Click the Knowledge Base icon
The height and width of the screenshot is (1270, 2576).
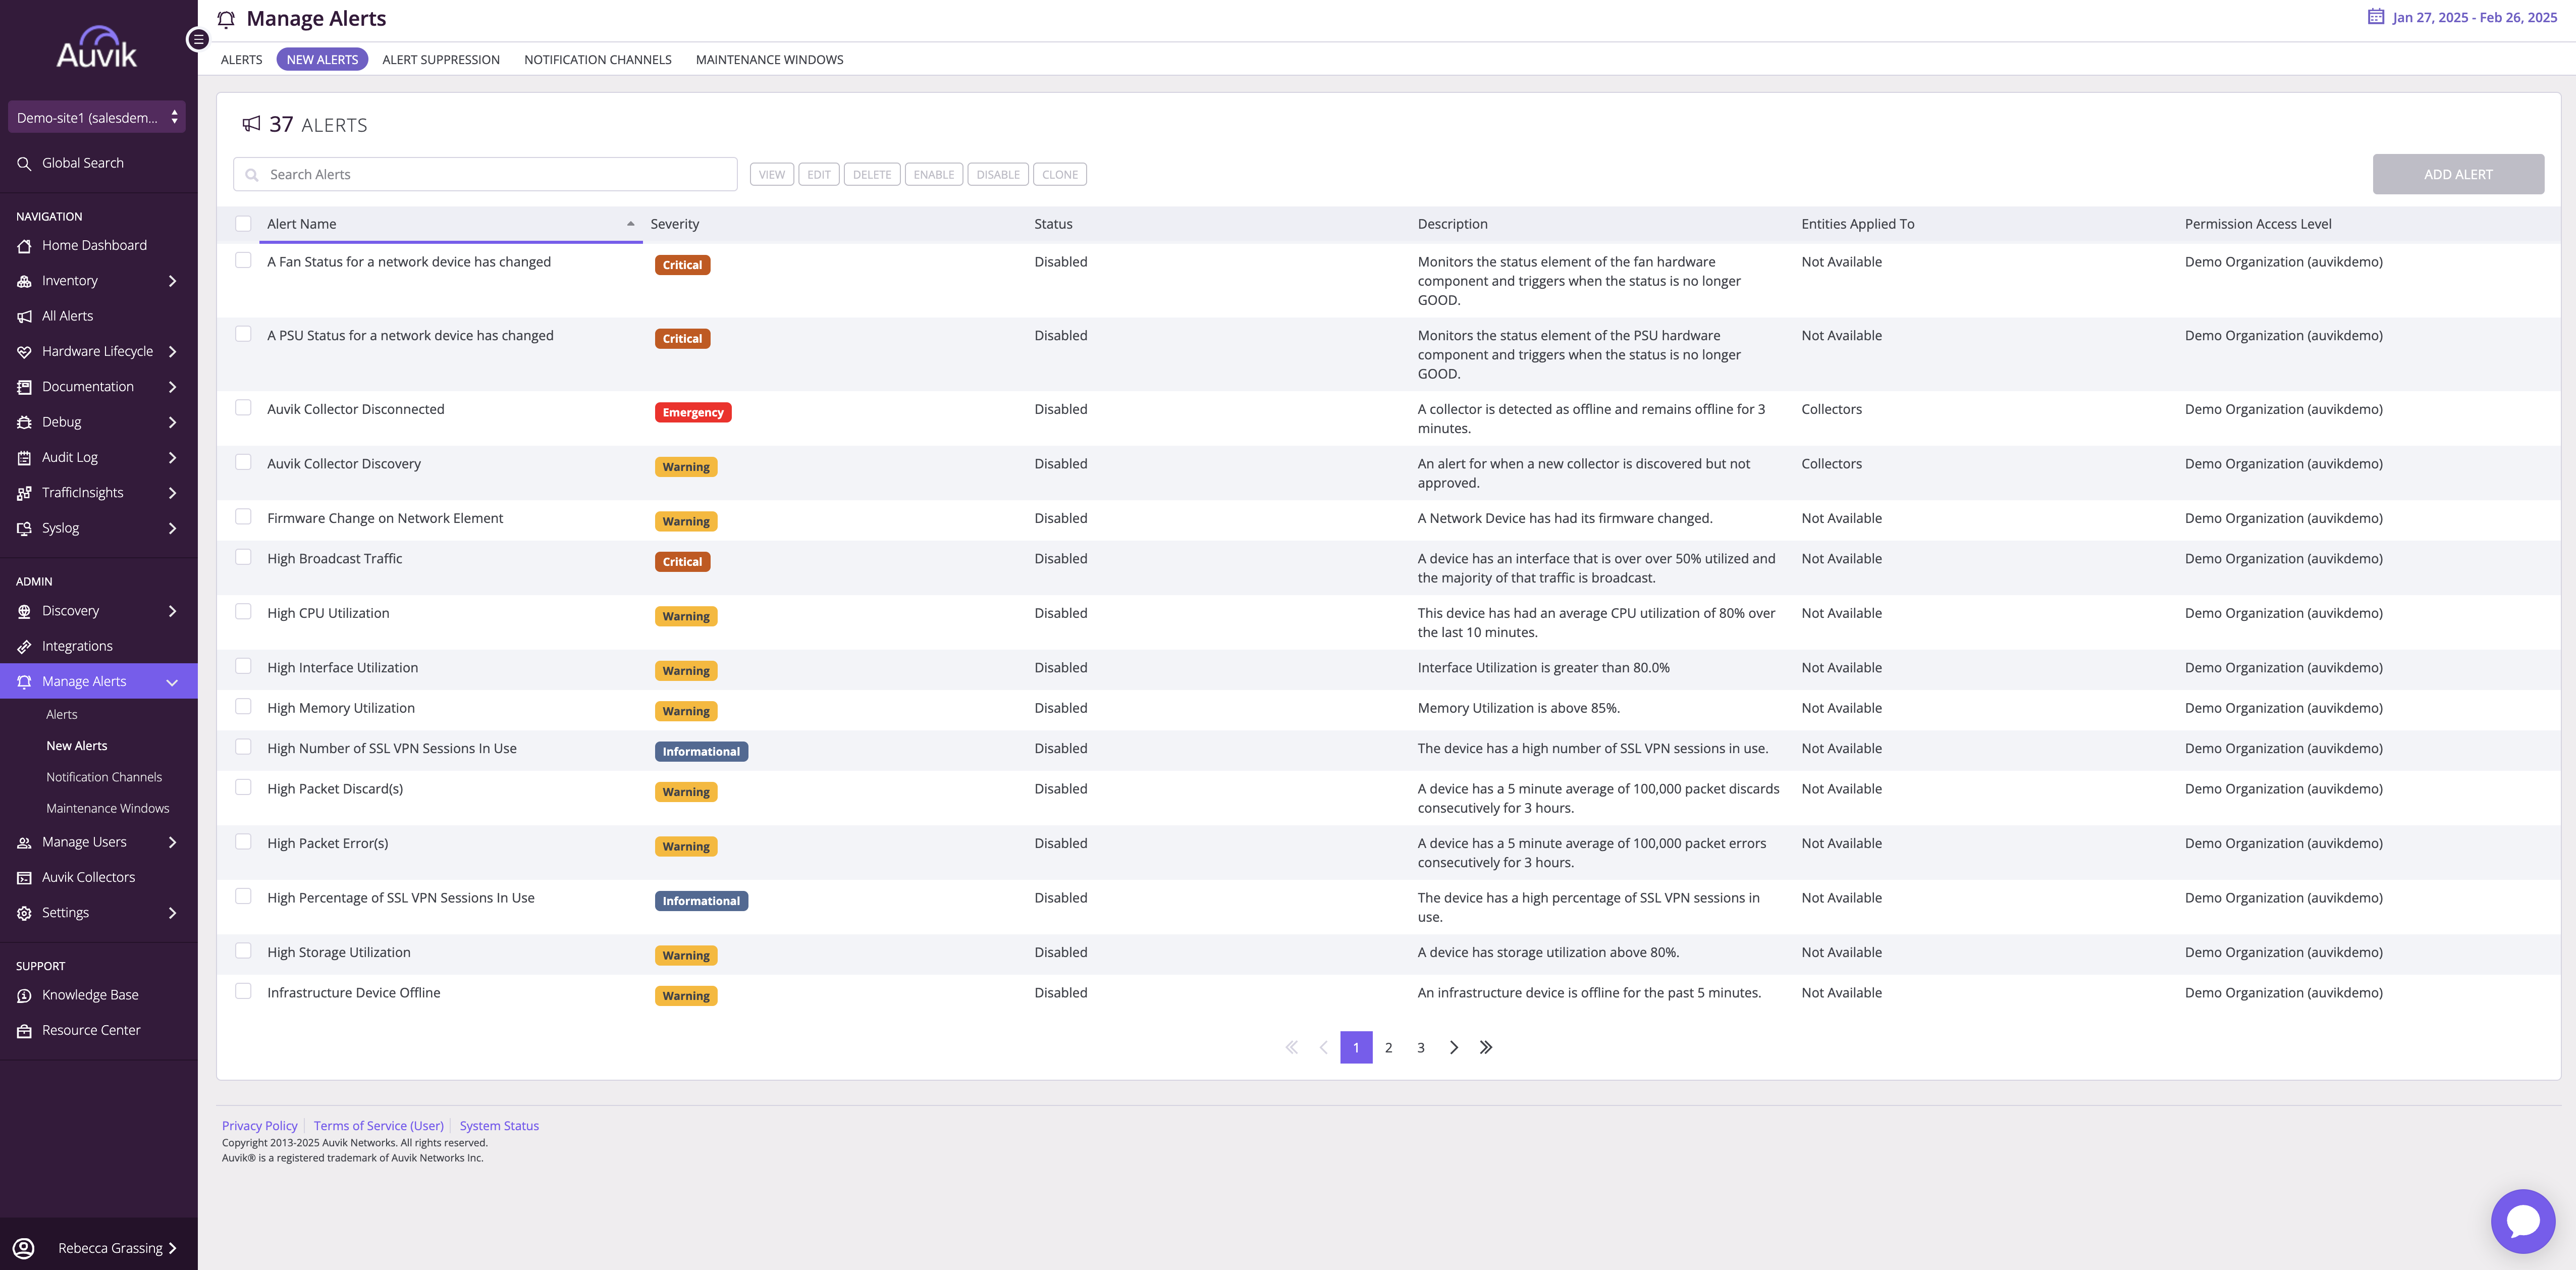(x=24, y=995)
